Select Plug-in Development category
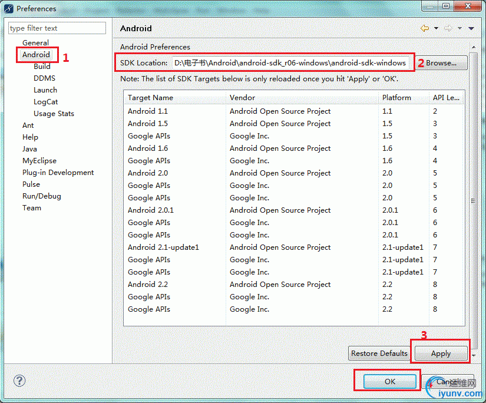The height and width of the screenshot is (403, 486). tap(58, 173)
